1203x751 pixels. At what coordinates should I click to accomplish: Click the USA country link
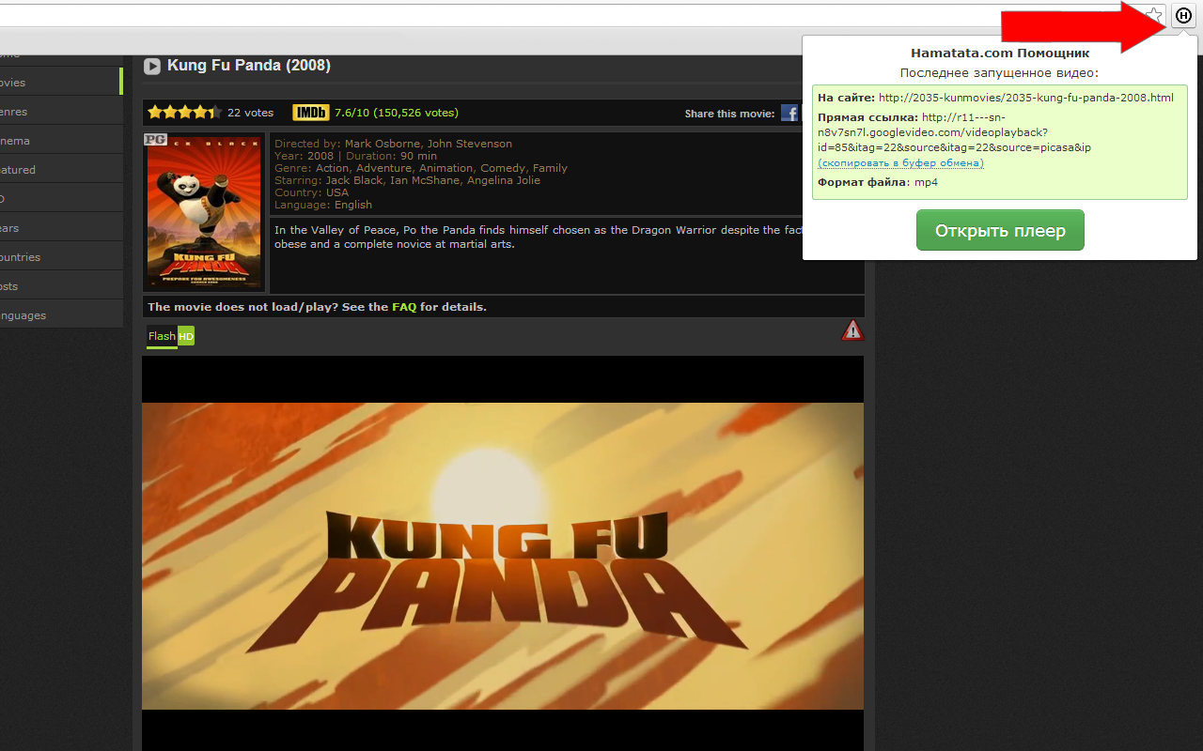point(337,192)
